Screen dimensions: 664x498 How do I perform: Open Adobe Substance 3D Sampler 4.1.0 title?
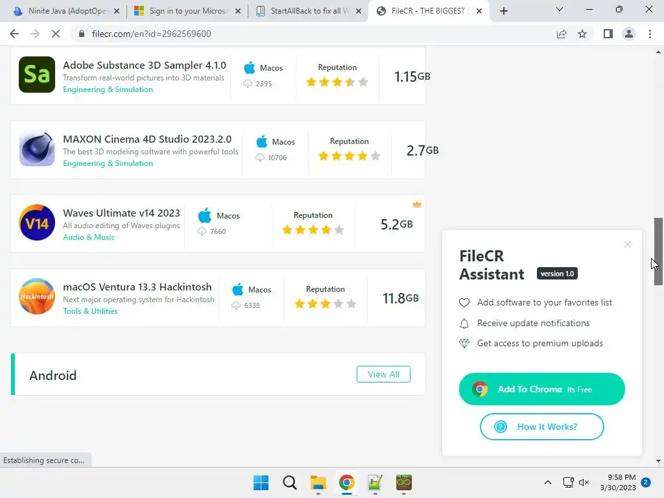pyautogui.click(x=145, y=65)
